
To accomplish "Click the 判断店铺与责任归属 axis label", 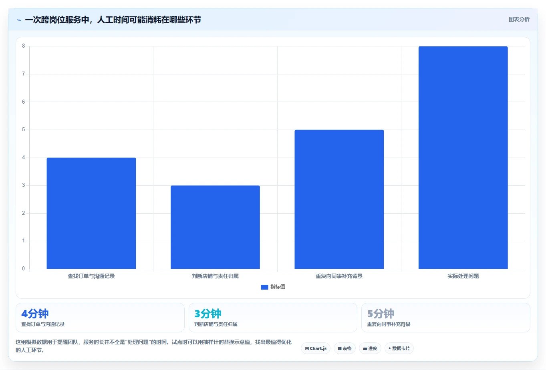I will click(215, 276).
